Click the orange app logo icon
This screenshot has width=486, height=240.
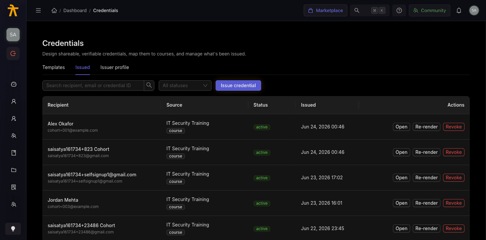pos(13,10)
